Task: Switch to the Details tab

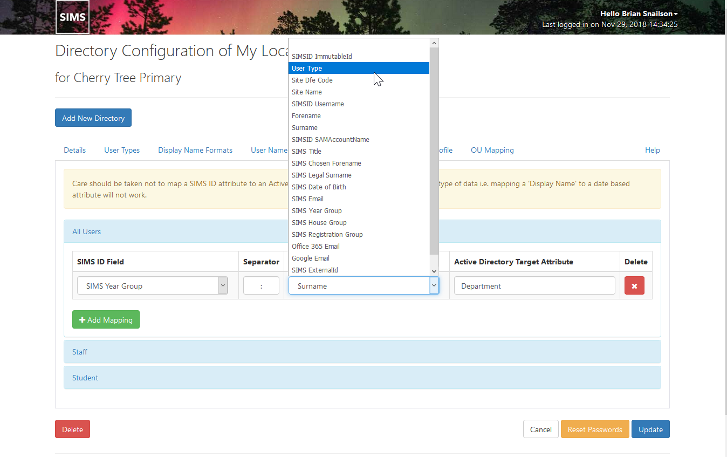Action: 75,150
